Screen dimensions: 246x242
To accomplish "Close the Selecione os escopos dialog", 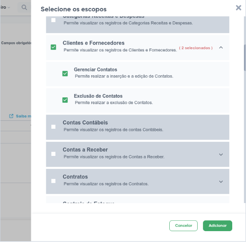I will click(x=238, y=8).
